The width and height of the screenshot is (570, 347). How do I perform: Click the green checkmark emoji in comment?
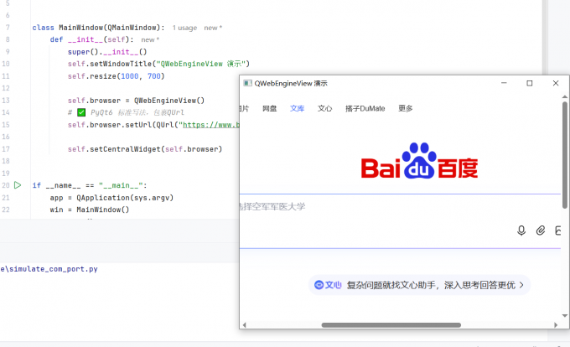tap(81, 112)
